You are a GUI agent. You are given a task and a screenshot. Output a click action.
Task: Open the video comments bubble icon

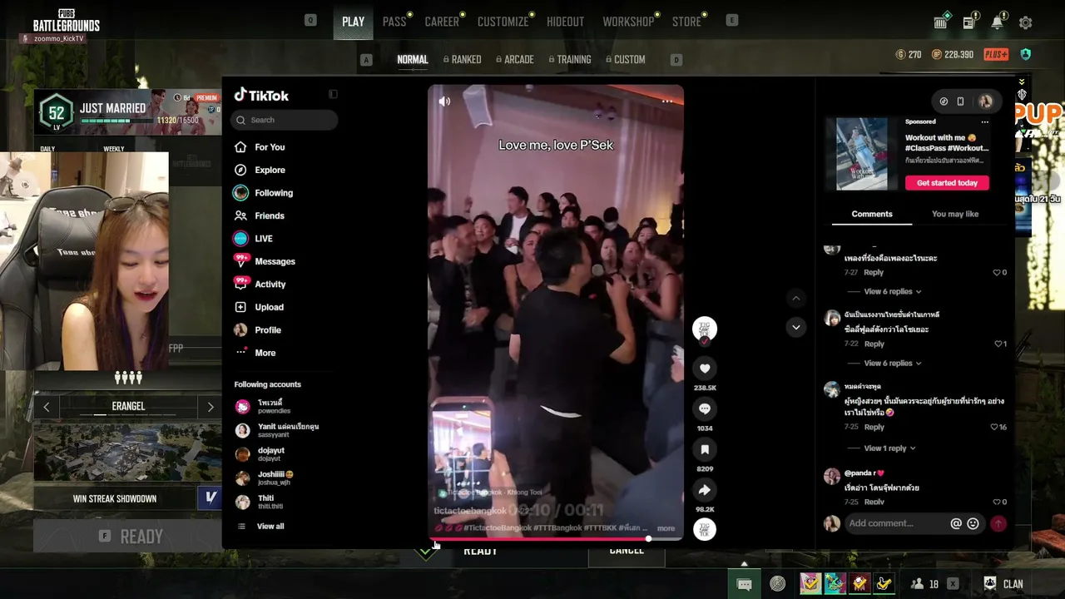click(705, 409)
